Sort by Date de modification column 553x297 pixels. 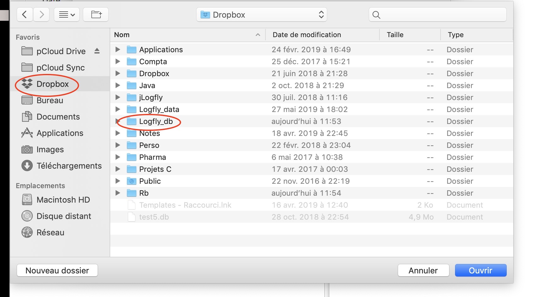322,35
